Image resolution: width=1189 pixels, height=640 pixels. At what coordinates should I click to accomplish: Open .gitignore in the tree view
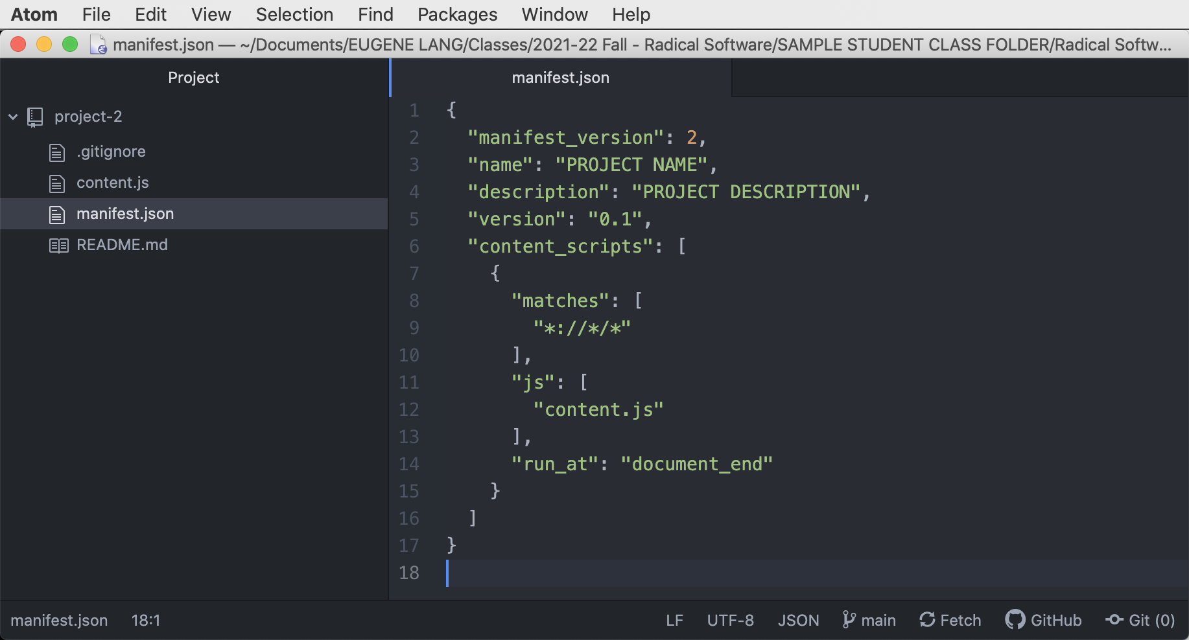click(111, 152)
